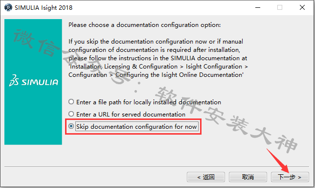This screenshot has height=188, width=315.
Task: Click the 'Enter a URL for served documentation' label
Action: pyautogui.click(x=131, y=115)
